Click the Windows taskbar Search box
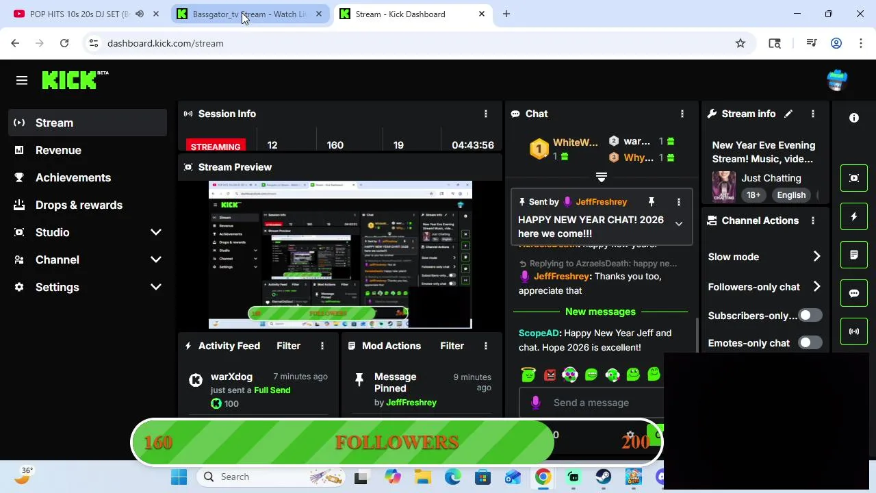 click(271, 477)
